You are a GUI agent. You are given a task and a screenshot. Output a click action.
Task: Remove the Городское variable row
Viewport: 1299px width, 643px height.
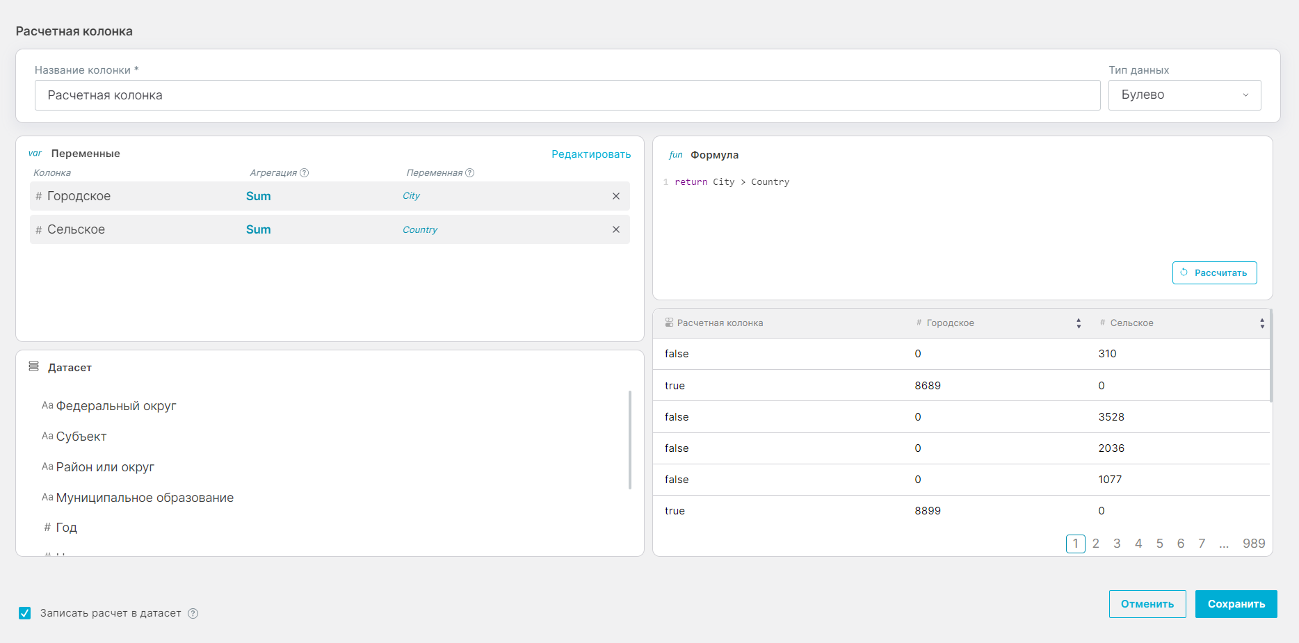coord(615,196)
